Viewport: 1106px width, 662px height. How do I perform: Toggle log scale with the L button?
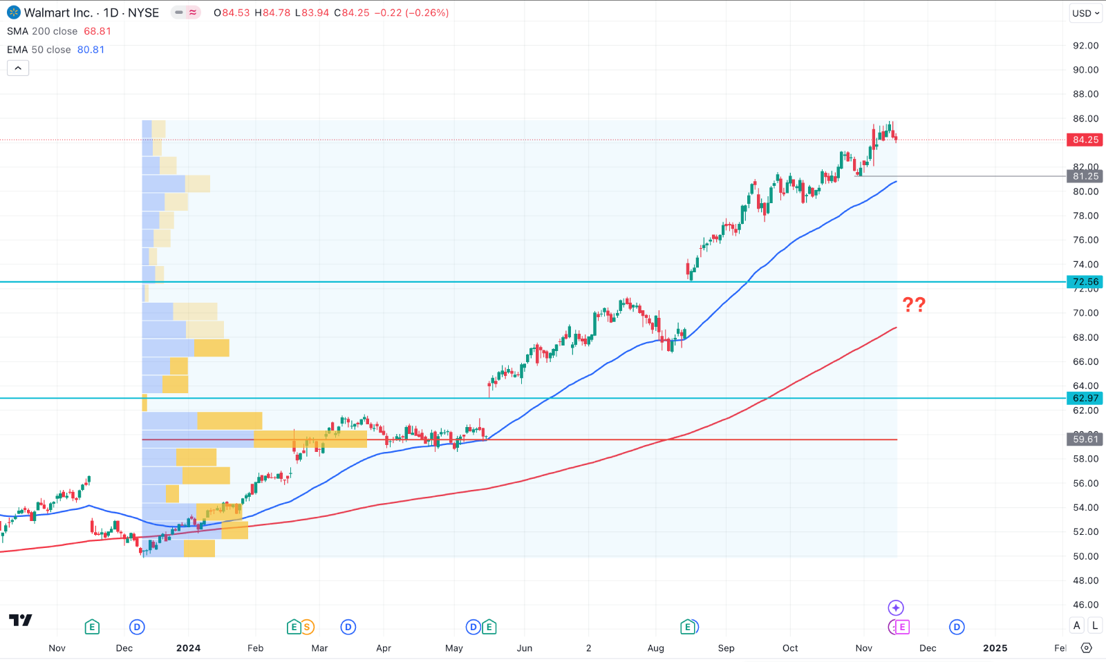1095,625
